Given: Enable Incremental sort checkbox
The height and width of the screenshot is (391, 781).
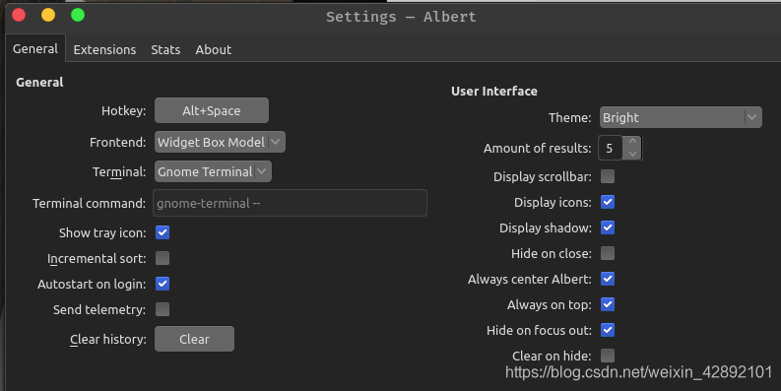Looking at the screenshot, I should click(x=163, y=258).
